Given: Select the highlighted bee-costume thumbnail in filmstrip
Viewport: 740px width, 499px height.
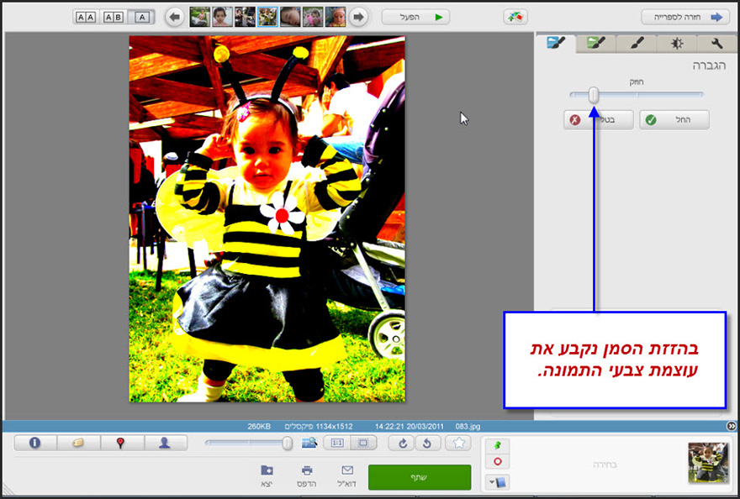Looking at the screenshot, I should 268,14.
